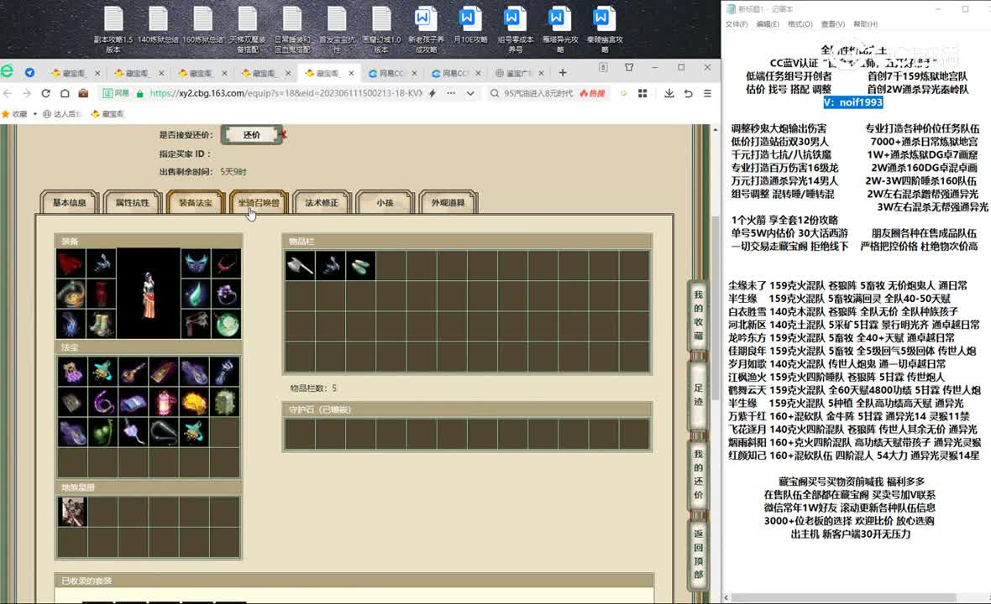This screenshot has height=604, width=991.
Task: Open the address bar more options ellipsis
Action: click(451, 93)
